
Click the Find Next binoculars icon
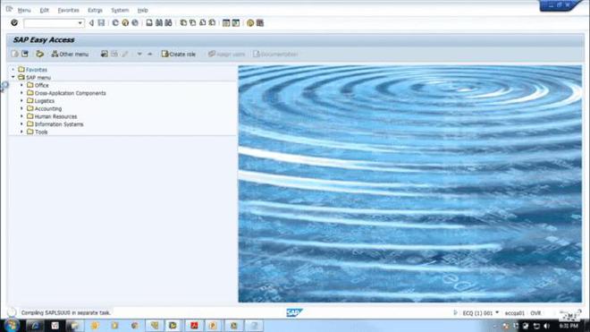pyautogui.click(x=169, y=23)
